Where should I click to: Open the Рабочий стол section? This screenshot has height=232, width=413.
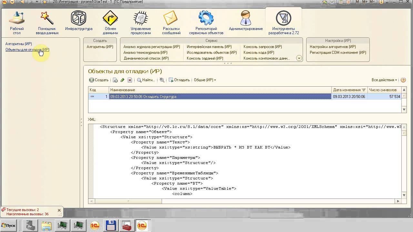tap(17, 23)
